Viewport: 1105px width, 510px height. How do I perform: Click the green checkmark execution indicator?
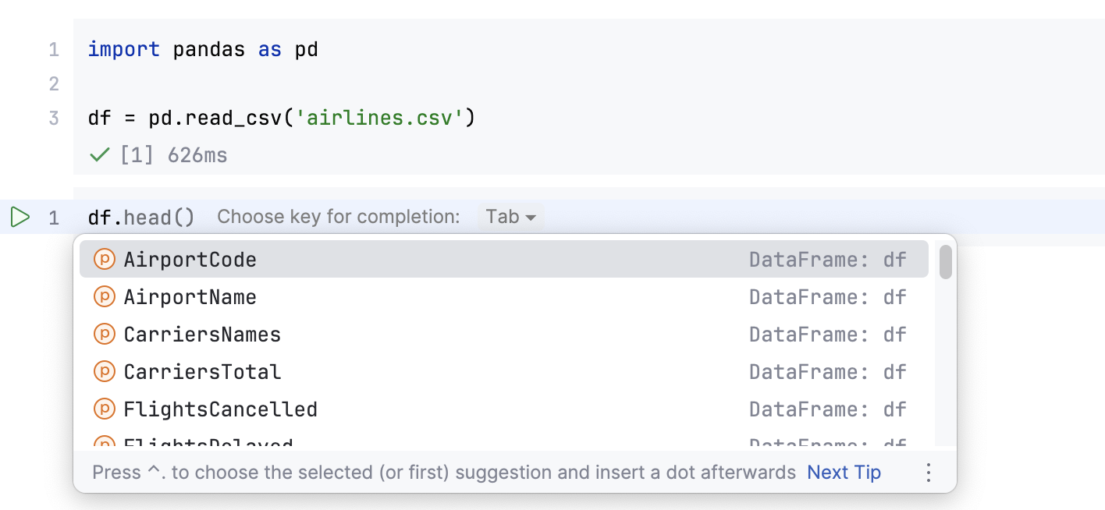point(98,154)
